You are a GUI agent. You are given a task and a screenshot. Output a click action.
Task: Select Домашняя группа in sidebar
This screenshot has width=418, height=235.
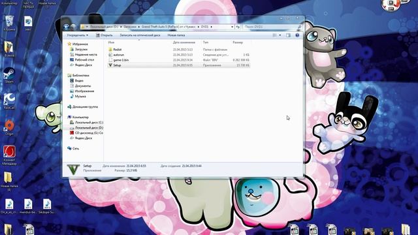83,106
